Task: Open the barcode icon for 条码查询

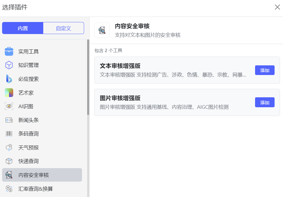Action: pyautogui.click(x=9, y=134)
